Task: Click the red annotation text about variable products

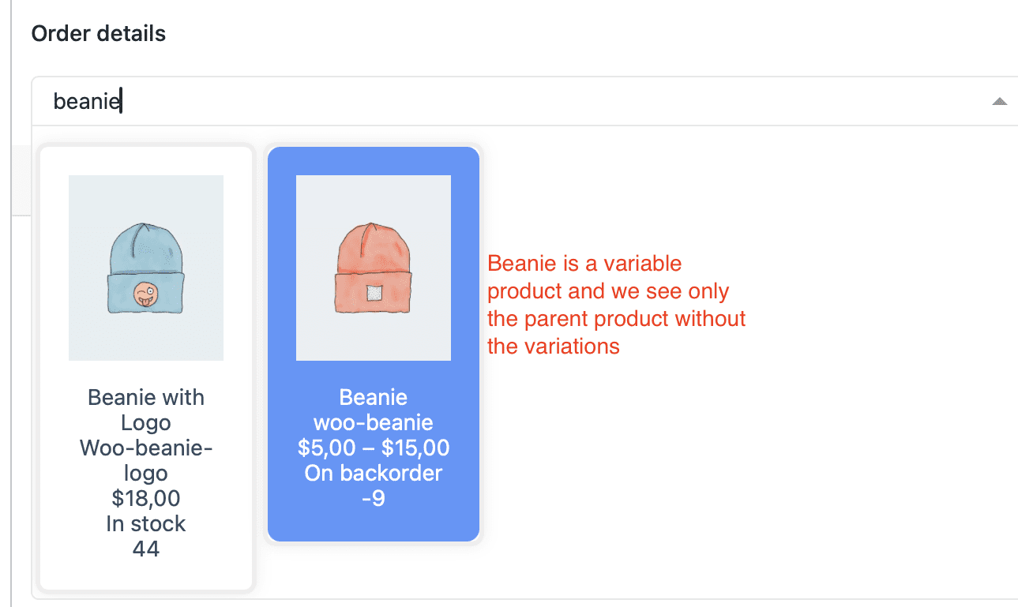Action: (617, 305)
